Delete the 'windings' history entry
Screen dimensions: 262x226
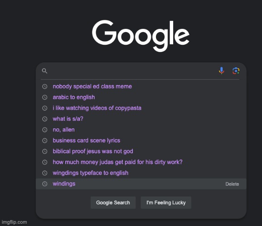pyautogui.click(x=232, y=184)
